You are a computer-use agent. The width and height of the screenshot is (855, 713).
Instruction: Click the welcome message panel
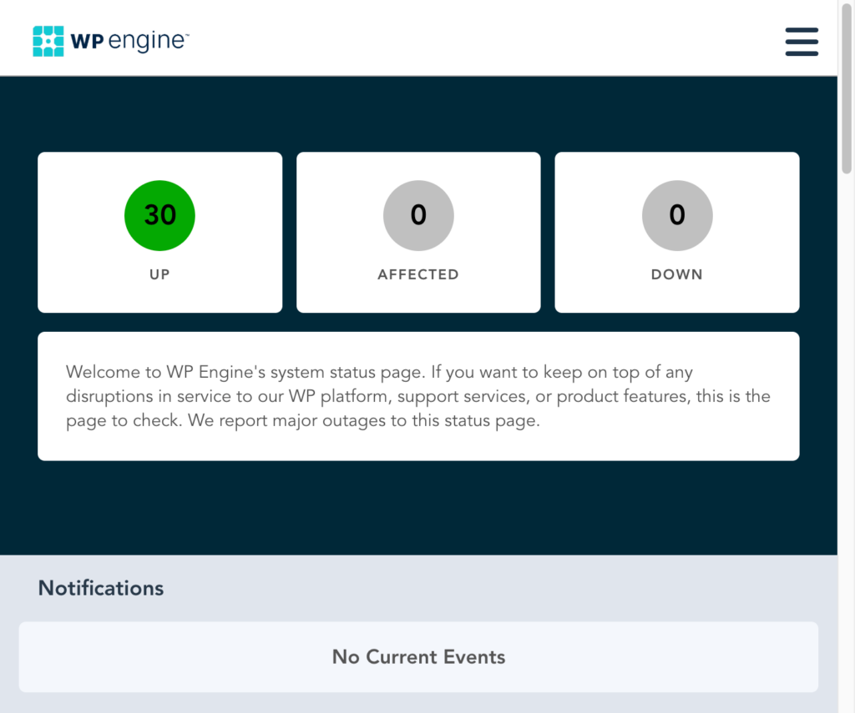(418, 396)
